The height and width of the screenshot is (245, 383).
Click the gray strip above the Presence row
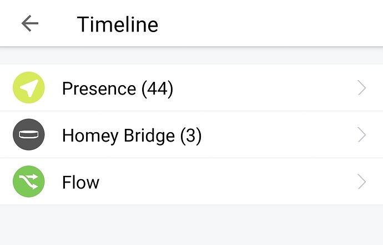click(x=191, y=55)
